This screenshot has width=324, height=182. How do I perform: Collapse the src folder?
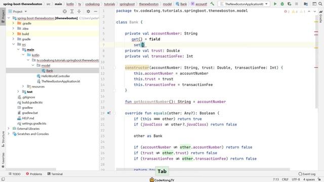pyautogui.click(x=14, y=44)
